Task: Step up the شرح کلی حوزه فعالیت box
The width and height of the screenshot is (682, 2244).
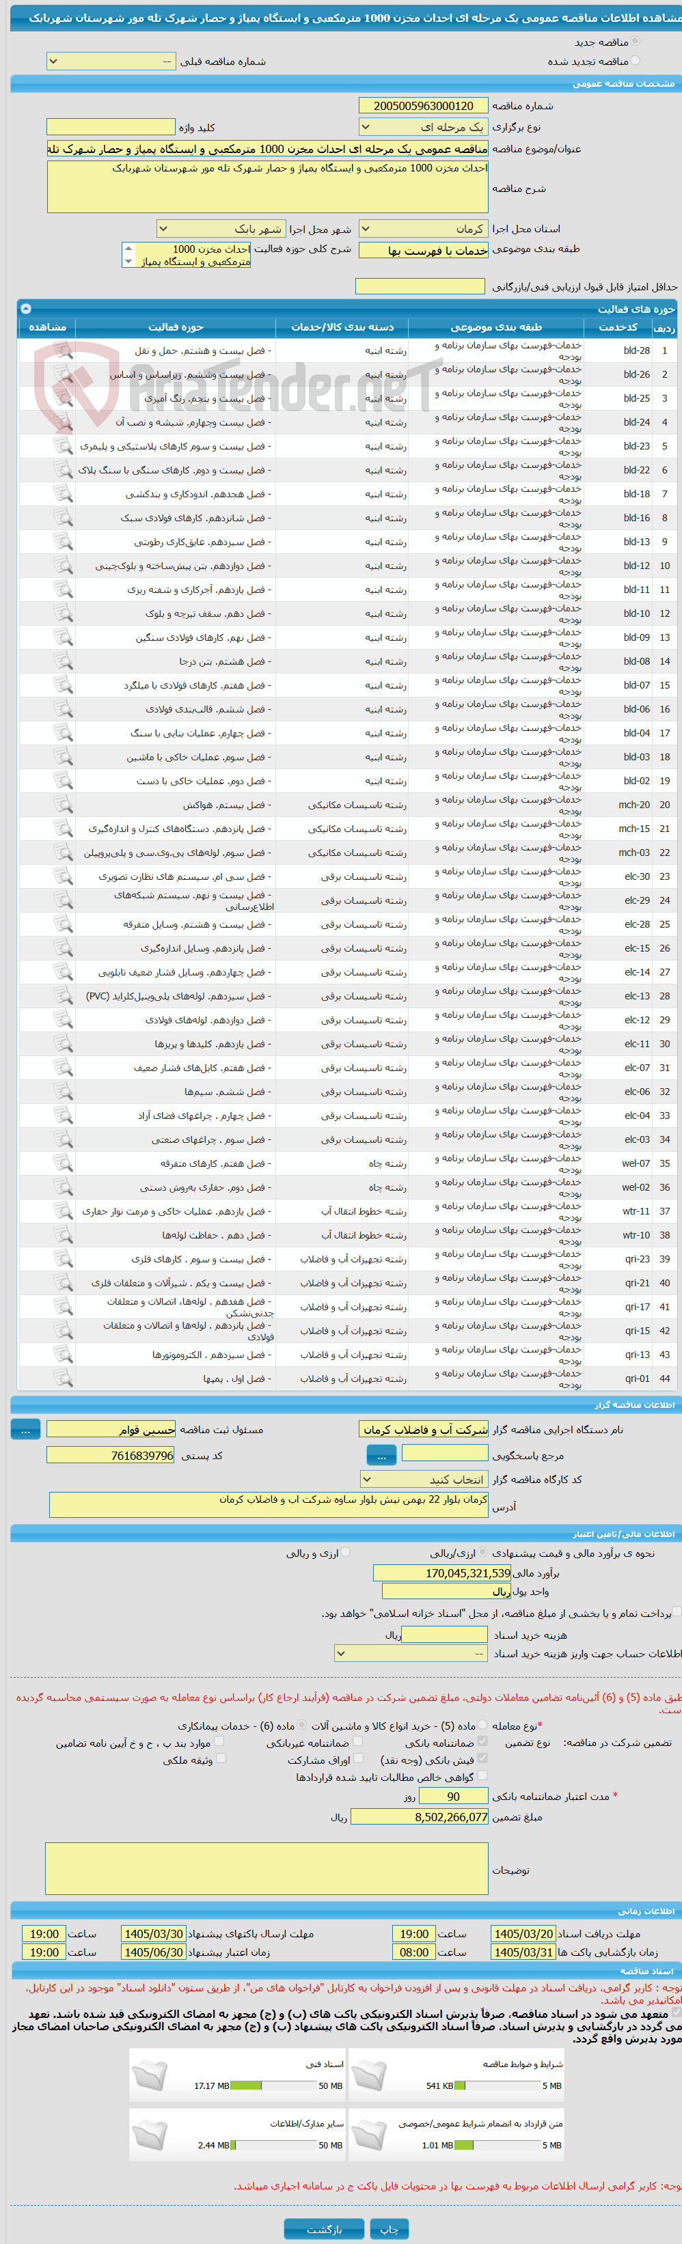Action: point(128,247)
